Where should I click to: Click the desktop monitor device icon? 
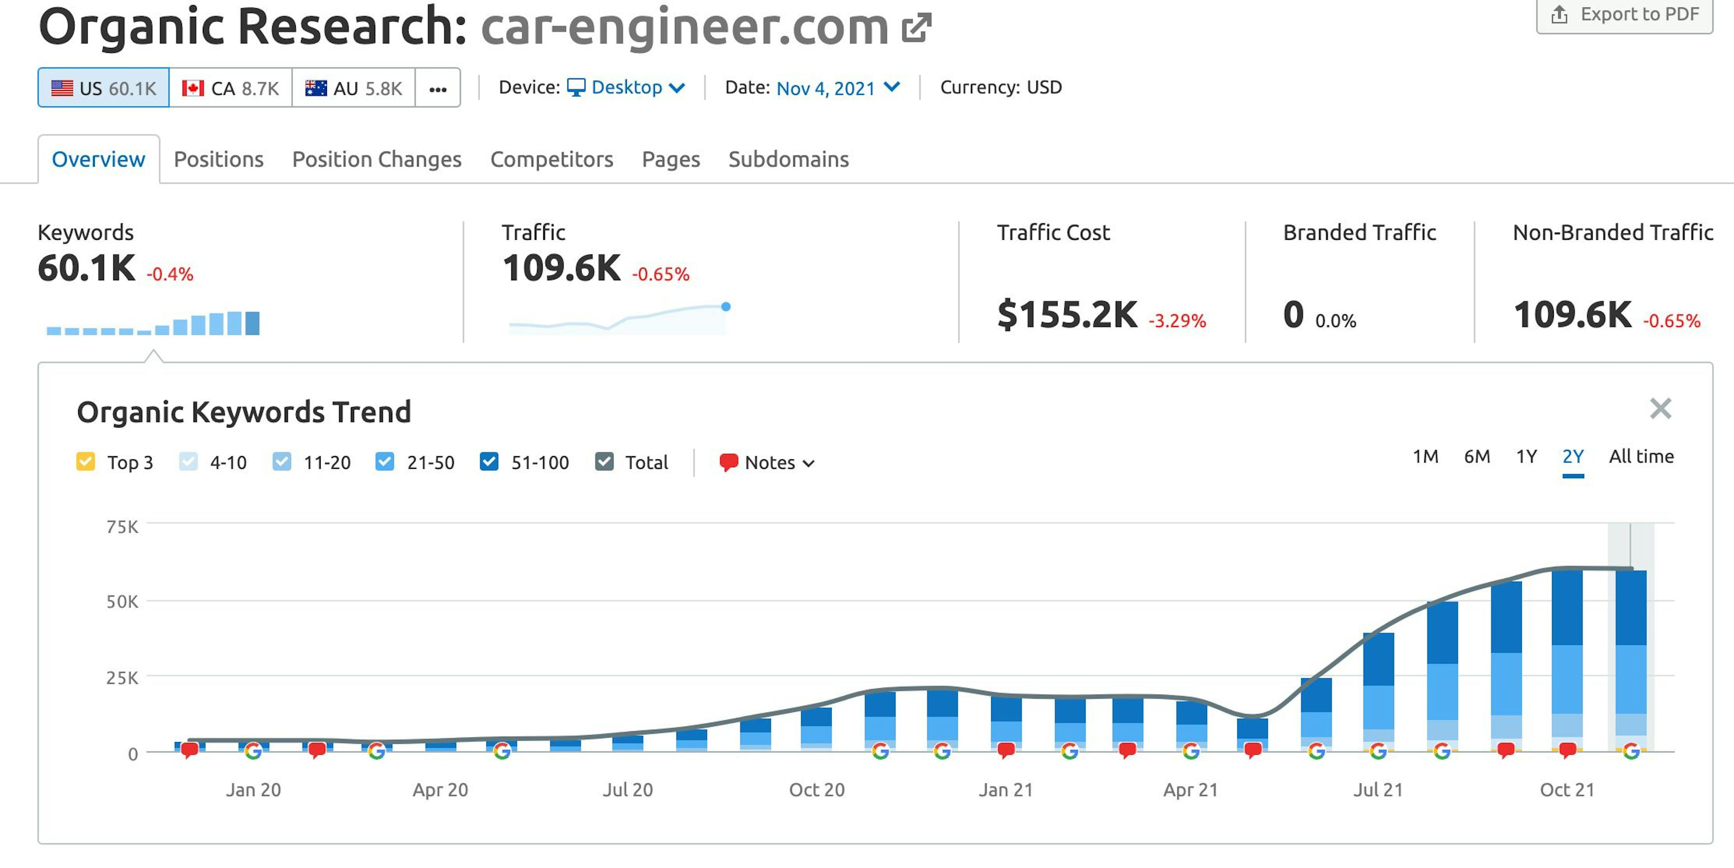pos(577,87)
